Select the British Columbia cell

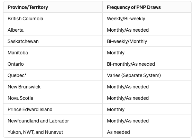click(x=25, y=19)
